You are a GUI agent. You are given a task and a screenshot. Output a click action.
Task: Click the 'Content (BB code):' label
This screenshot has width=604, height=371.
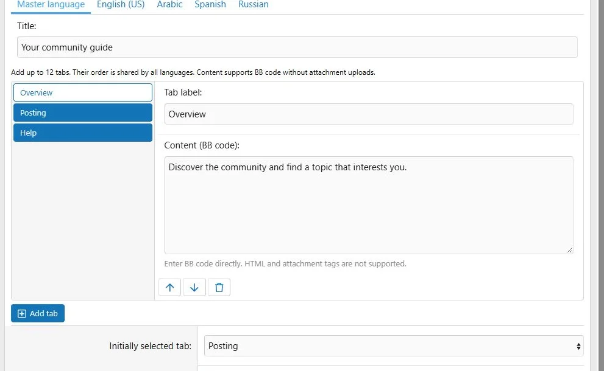point(202,145)
